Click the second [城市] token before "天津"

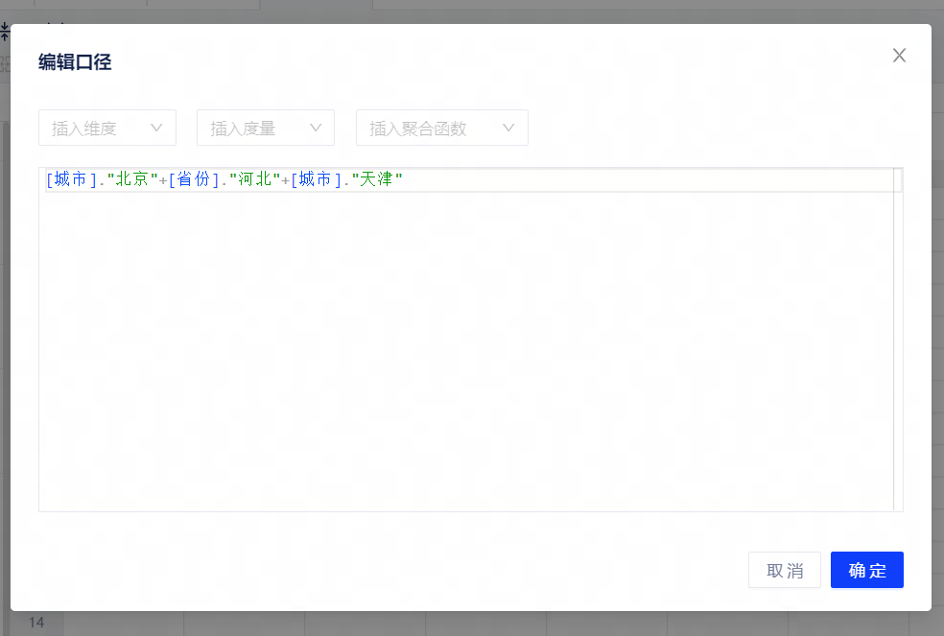tap(317, 179)
